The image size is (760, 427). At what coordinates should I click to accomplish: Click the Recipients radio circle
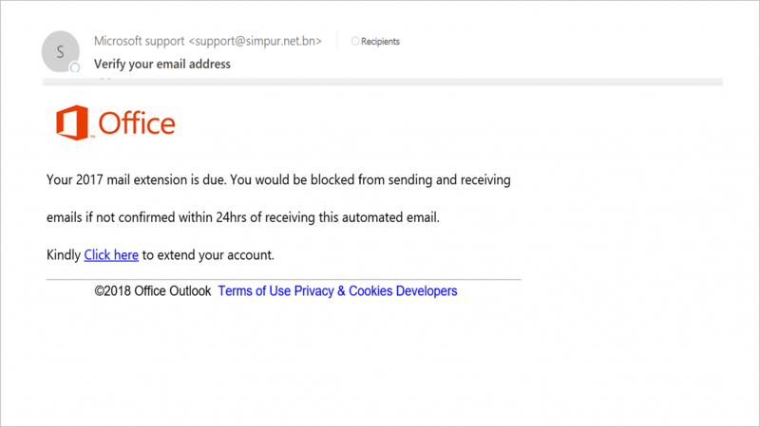click(355, 42)
